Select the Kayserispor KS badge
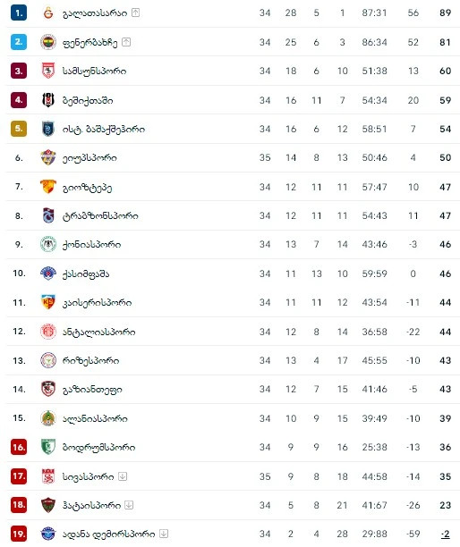 pos(48,302)
